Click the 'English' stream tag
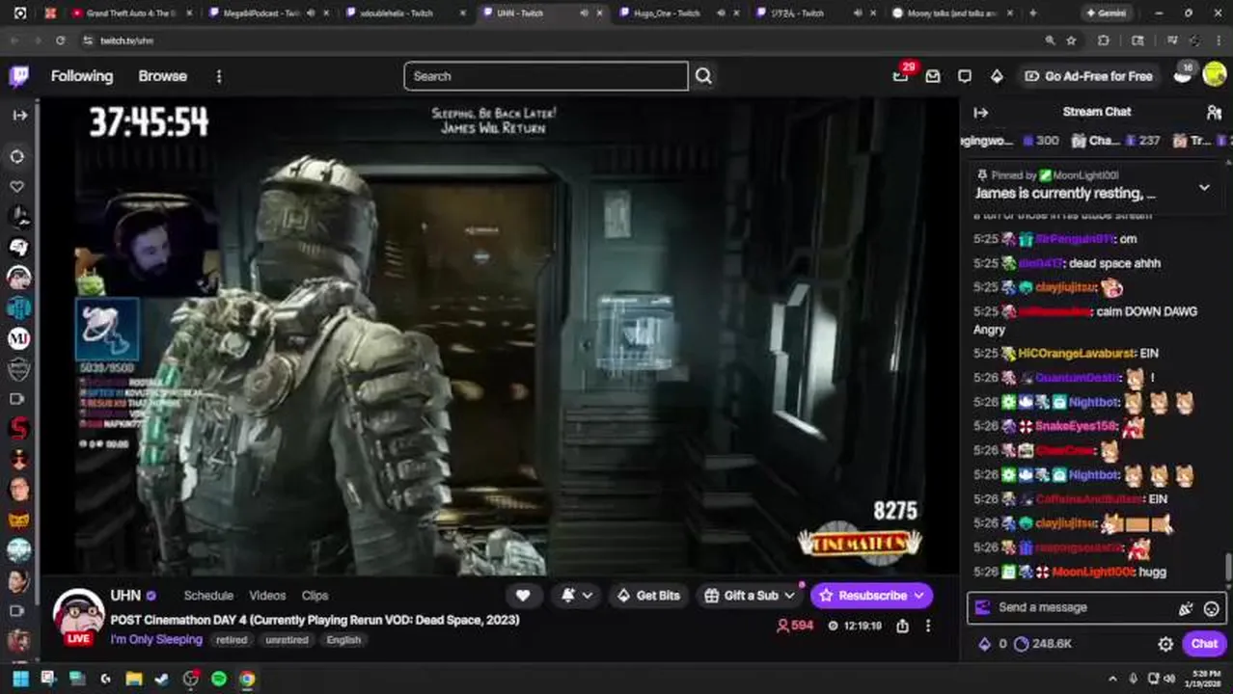Screen dimensions: 1233x694 pos(343,640)
